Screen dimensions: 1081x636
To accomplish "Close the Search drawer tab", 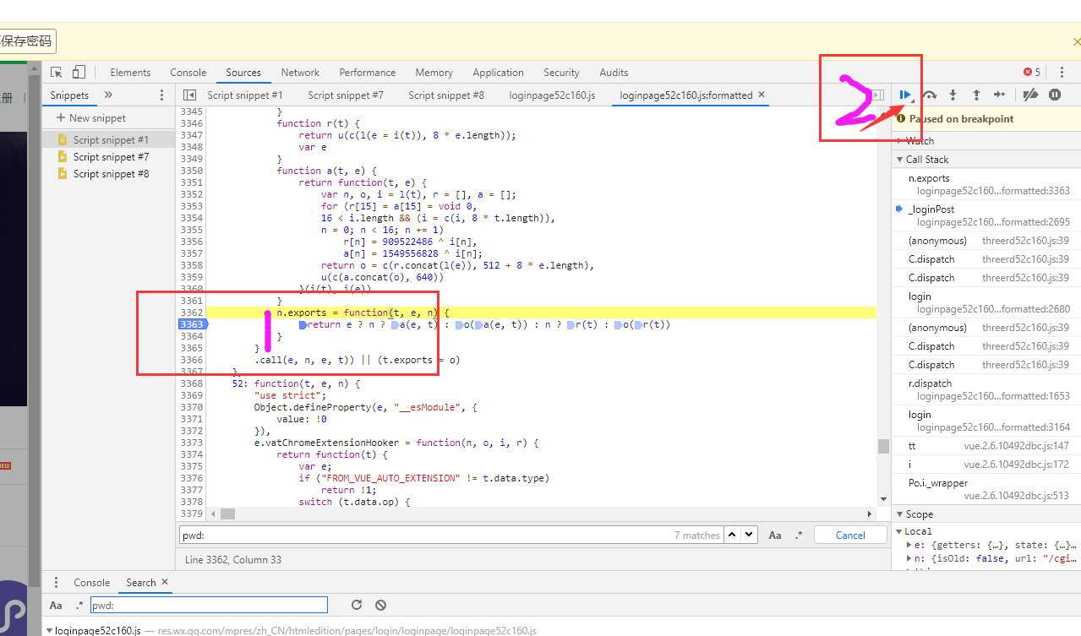I will click(x=165, y=582).
